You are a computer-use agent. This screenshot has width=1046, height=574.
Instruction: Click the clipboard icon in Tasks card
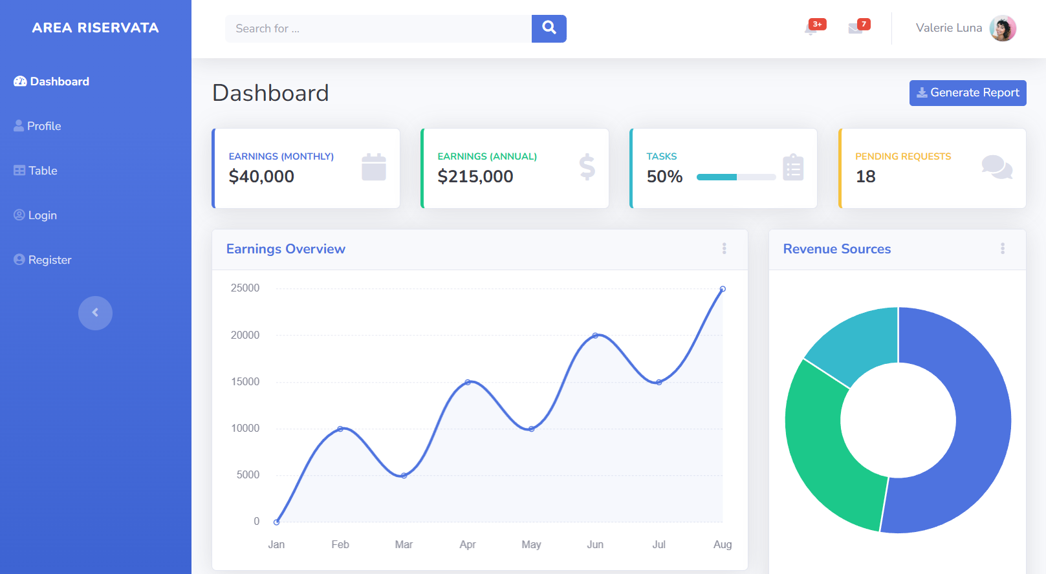click(792, 167)
